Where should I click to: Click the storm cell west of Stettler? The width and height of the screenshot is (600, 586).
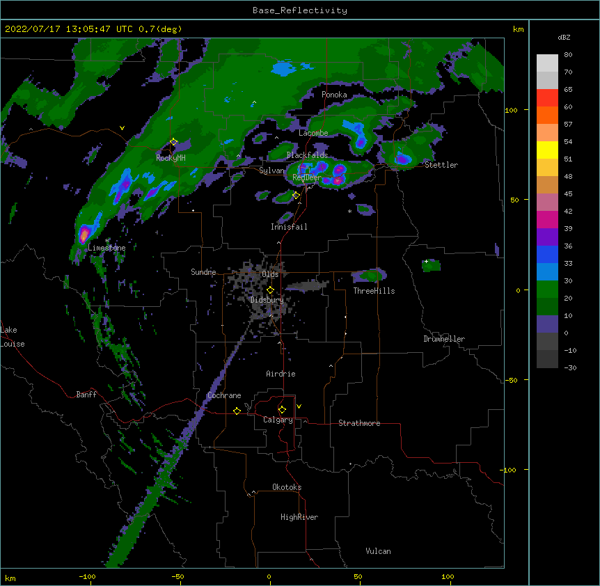click(402, 159)
